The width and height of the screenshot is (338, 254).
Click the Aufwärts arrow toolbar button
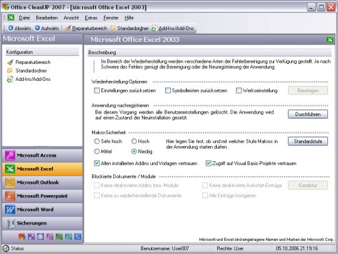tap(47, 28)
